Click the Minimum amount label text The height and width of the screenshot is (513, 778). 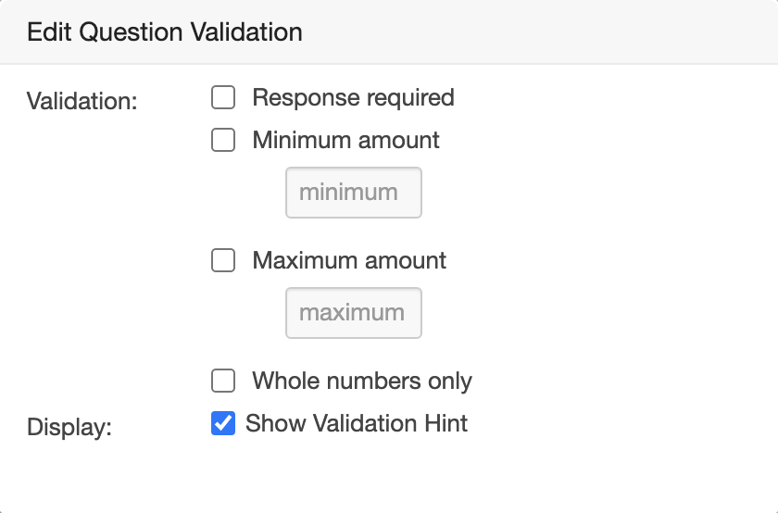[x=345, y=141]
